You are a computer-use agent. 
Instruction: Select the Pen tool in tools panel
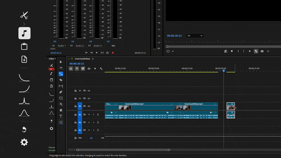(61, 92)
